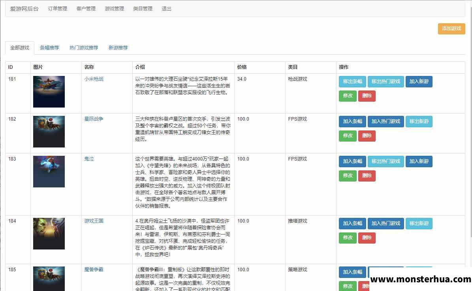This screenshot has height=291, width=472.
Task: Click the 推塔游戏 category cell
Action: pos(311,240)
